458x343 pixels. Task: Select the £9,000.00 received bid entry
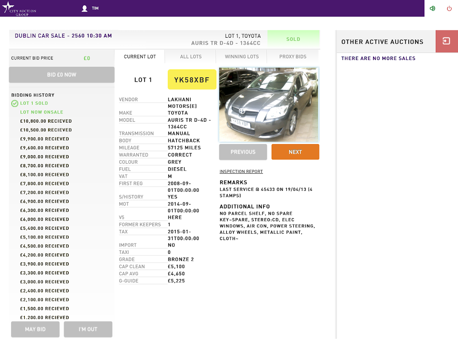click(x=45, y=157)
